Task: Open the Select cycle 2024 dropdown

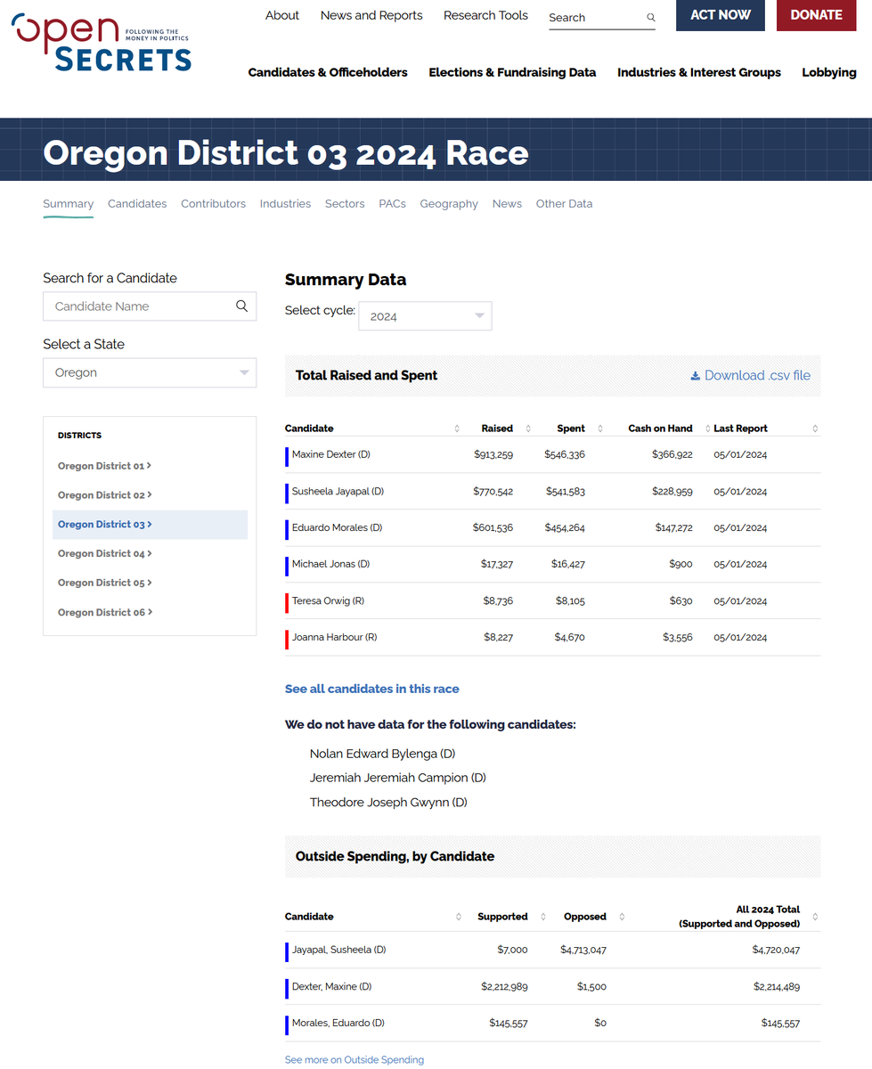Action: pyautogui.click(x=425, y=316)
